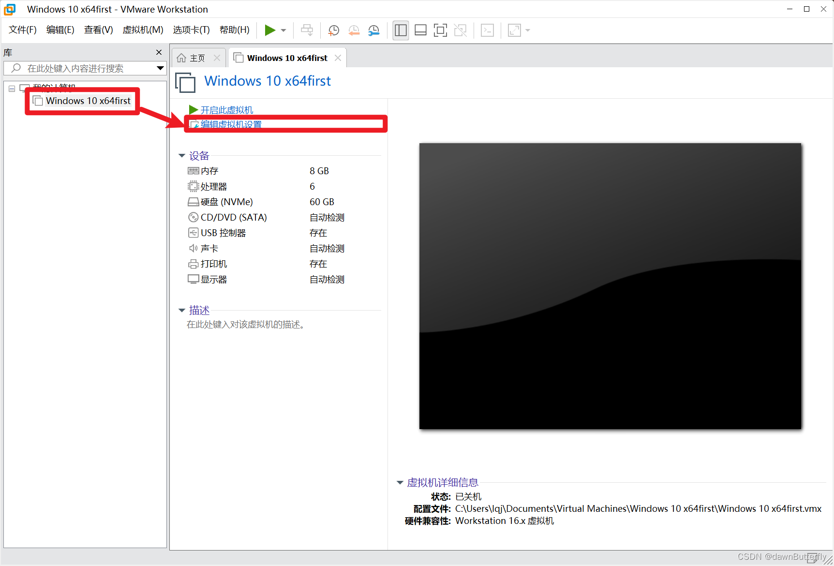Open the power options dropdown arrow beside play button
This screenshot has height=566, width=834.
point(283,30)
